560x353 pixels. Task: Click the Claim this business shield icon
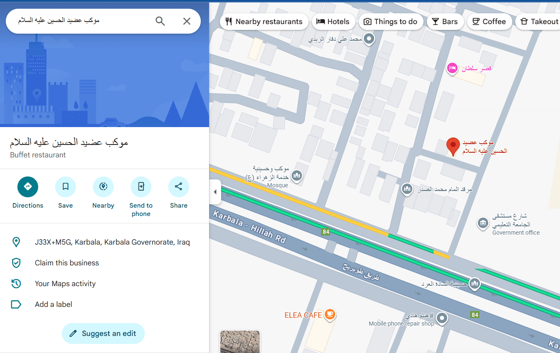tap(16, 263)
